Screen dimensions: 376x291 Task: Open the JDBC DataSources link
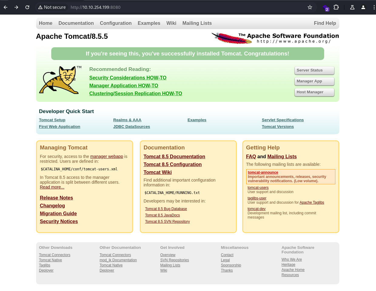pos(132,127)
